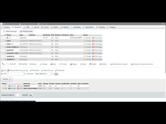Rename the users_email_unique index
This screenshot has width=166, height=124.
pos(12,88)
